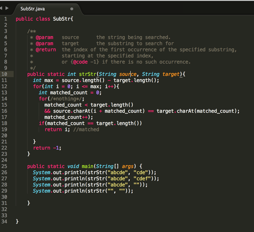Image resolution: width=254 pixels, height=232 pixels.
Task: Click the '//matched' comment on line 19
Action: pyautogui.click(x=86, y=130)
